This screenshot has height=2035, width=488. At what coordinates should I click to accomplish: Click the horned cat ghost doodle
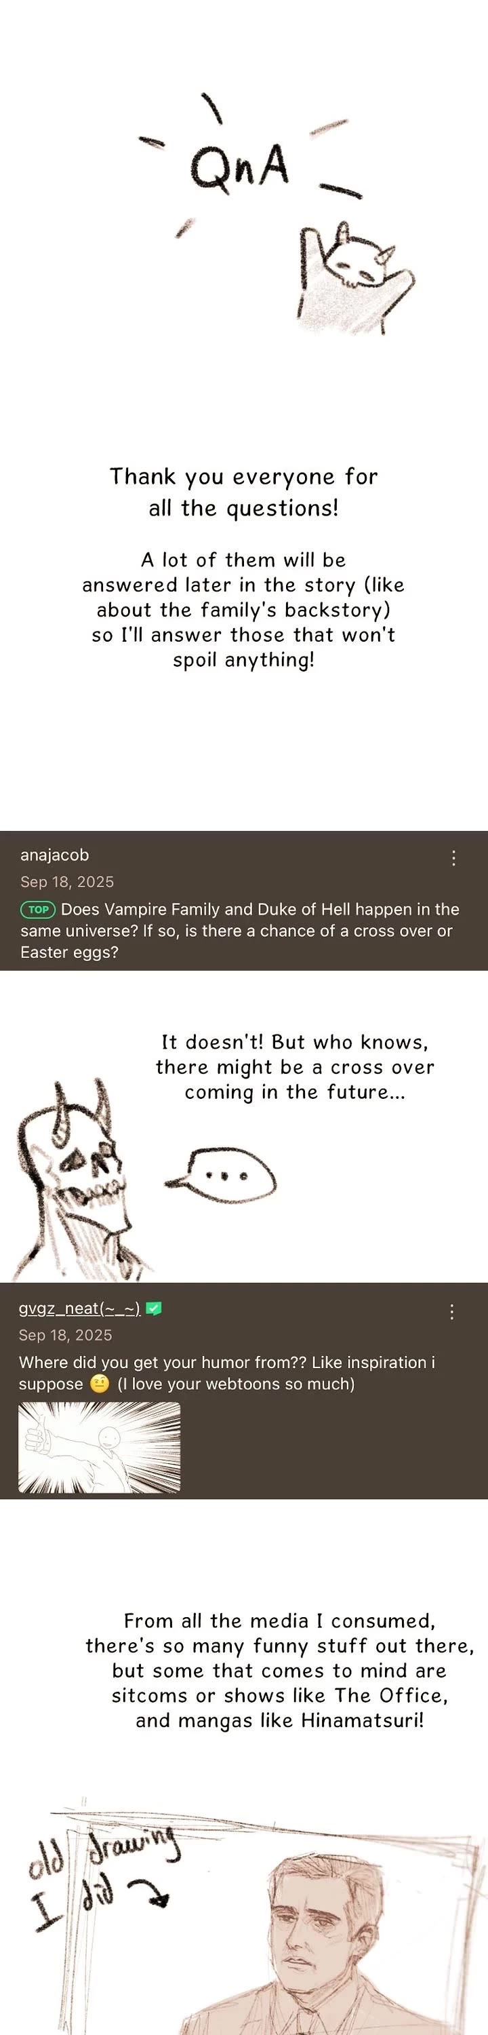click(354, 278)
